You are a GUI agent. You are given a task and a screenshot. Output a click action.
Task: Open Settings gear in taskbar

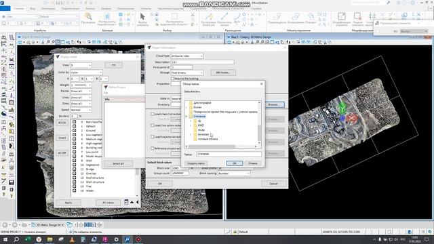coord(116,239)
